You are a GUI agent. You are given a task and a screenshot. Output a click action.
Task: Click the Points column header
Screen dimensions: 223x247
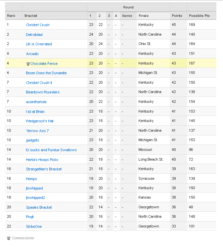(x=177, y=15)
